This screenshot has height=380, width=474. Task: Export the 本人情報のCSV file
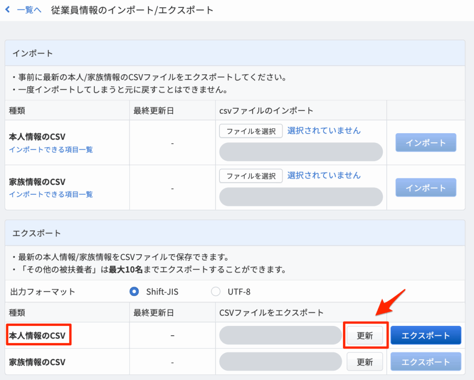(426, 336)
